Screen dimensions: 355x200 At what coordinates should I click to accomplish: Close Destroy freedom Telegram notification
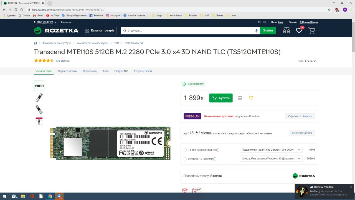(x=351, y=187)
